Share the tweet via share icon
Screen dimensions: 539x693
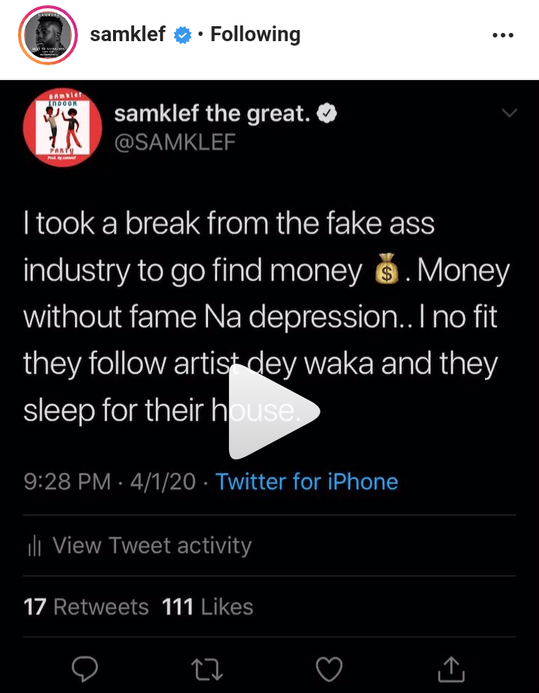tap(451, 668)
